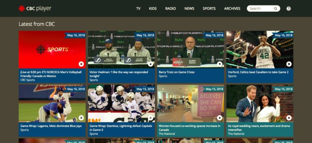
Task: Click May 15, 2018 date on royal wedding card
Action: pos(284,89)
